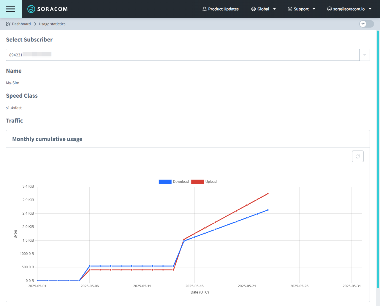Image resolution: width=380 pixels, height=306 pixels.
Task: Toggle the Download series in the legend
Action: (174, 182)
